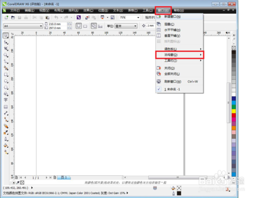Click the Undo arrow icon
Viewport: 259px width, 198px height.
[x=56, y=17]
